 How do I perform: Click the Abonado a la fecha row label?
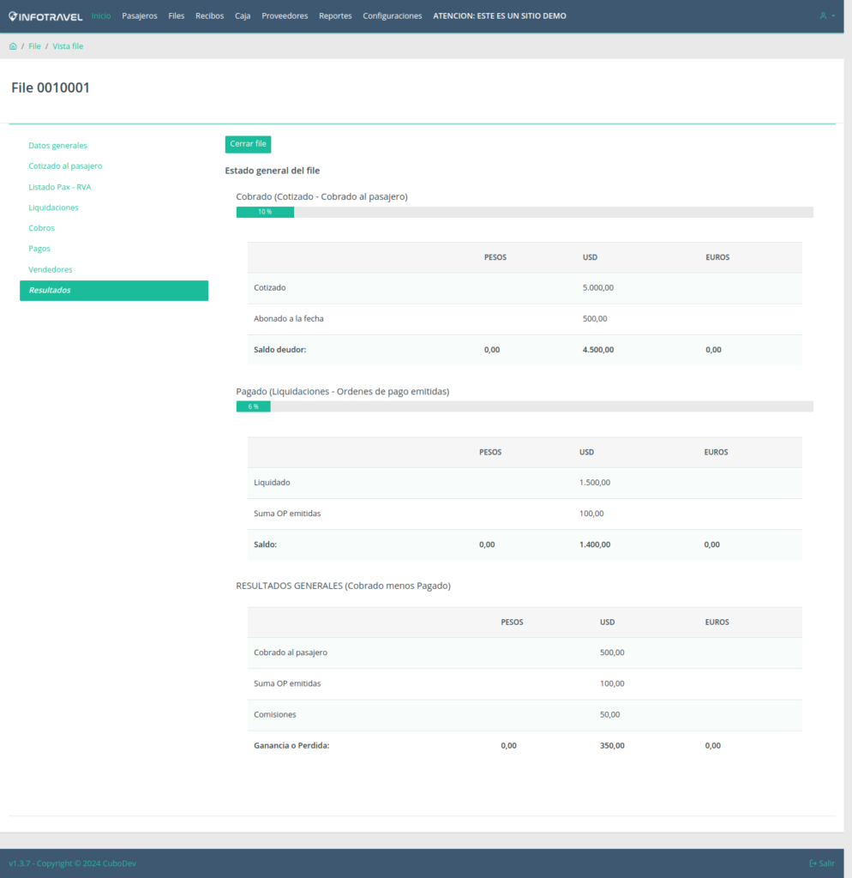289,319
